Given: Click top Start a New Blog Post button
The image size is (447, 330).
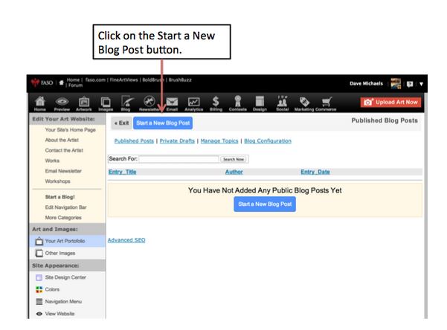Looking at the screenshot, I should point(163,123).
